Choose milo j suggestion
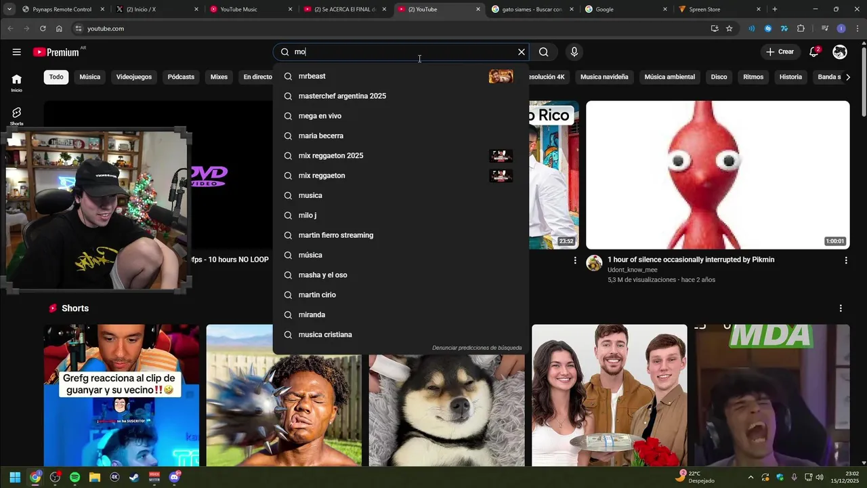The height and width of the screenshot is (488, 867). pyautogui.click(x=401, y=216)
